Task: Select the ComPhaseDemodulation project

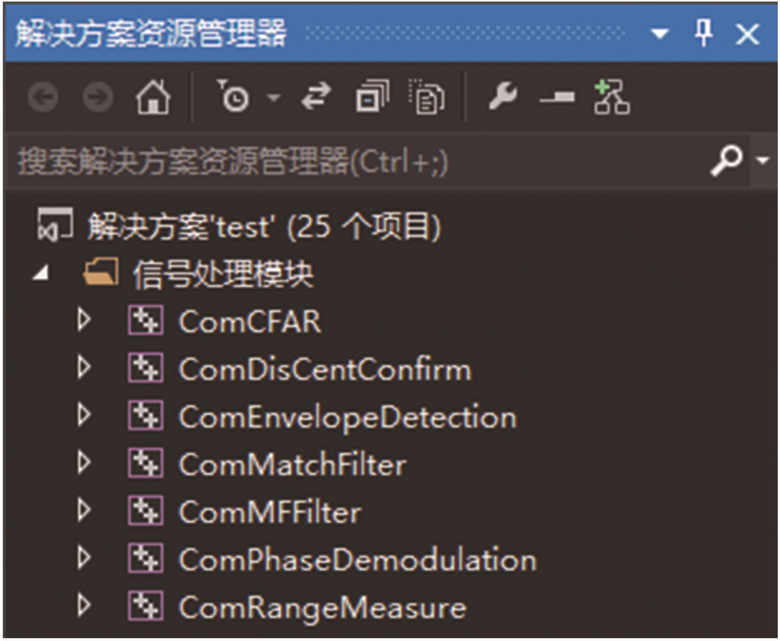Action: click(358, 559)
